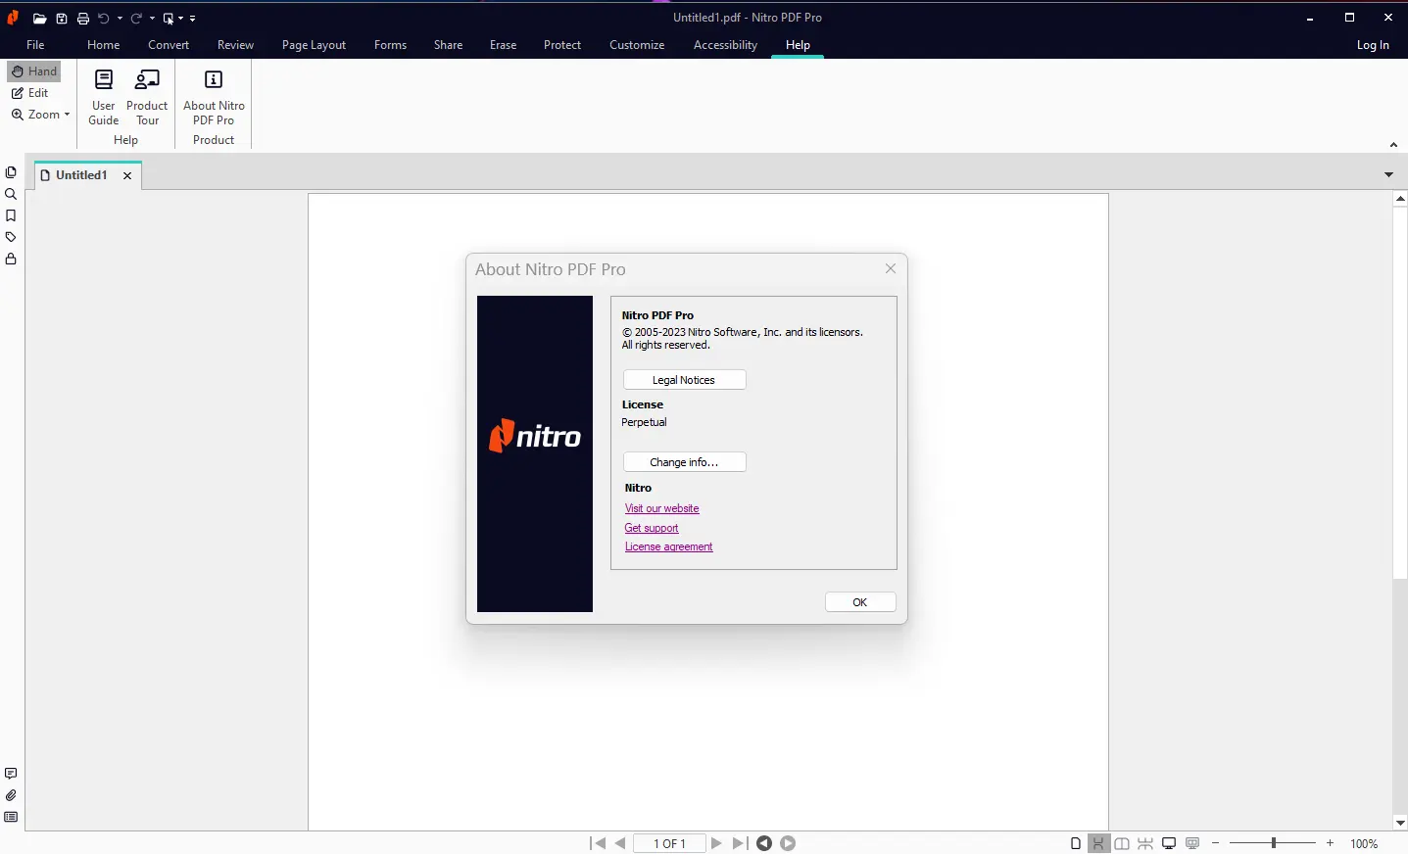Open About Nitro PDF Pro ribbon button

pos(214,98)
